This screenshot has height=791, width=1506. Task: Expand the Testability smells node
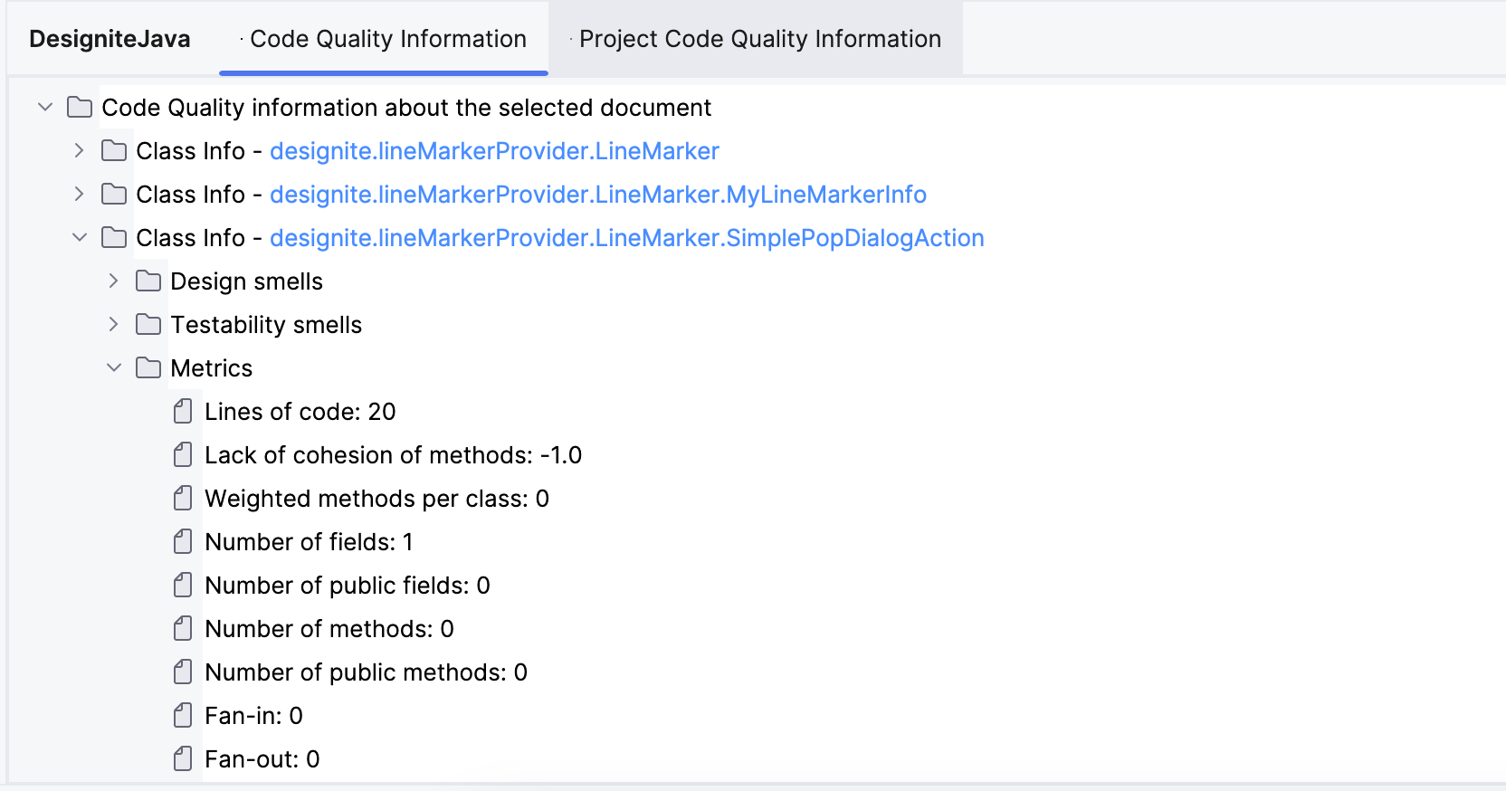tap(114, 324)
